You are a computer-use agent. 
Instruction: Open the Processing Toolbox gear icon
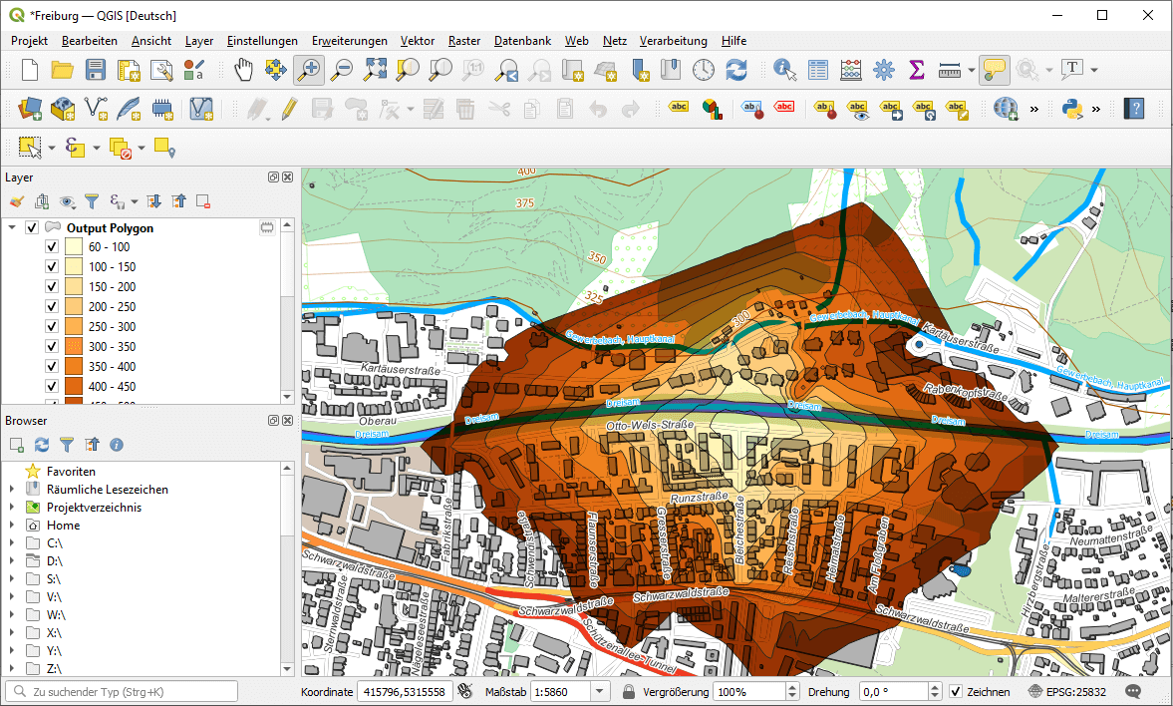(x=884, y=70)
